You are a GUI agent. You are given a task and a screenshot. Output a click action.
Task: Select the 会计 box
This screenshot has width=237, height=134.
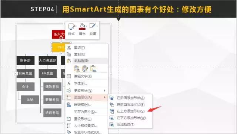[x=26, y=87]
